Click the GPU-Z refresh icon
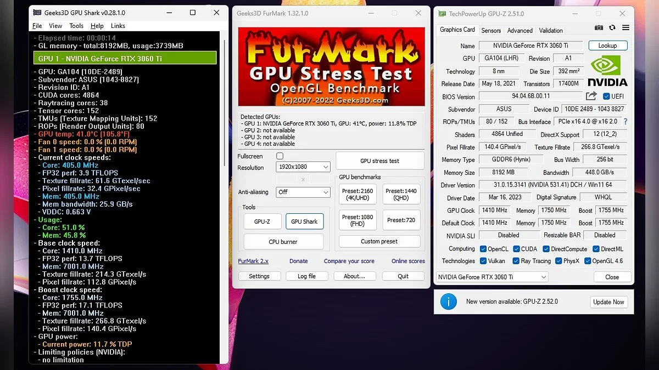 click(612, 28)
